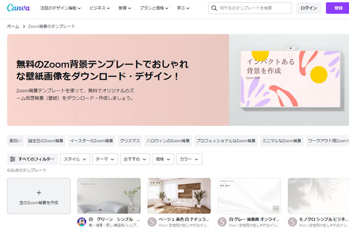Image resolution: width=349 pixels, height=233 pixels.
Task: Click the Zoom背景のテンプレート breadcrumb
Action: 52,26
